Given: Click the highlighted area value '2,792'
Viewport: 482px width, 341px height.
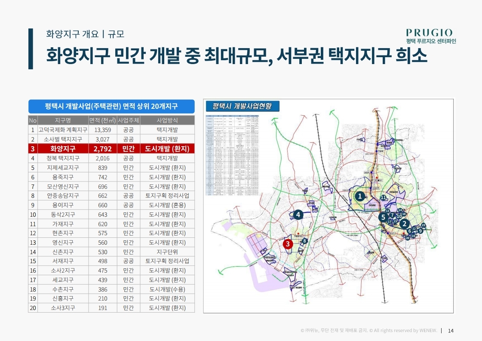Looking at the screenshot, I should [103, 149].
